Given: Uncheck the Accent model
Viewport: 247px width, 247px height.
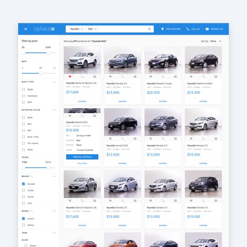Looking at the screenshot, I should [23, 219].
